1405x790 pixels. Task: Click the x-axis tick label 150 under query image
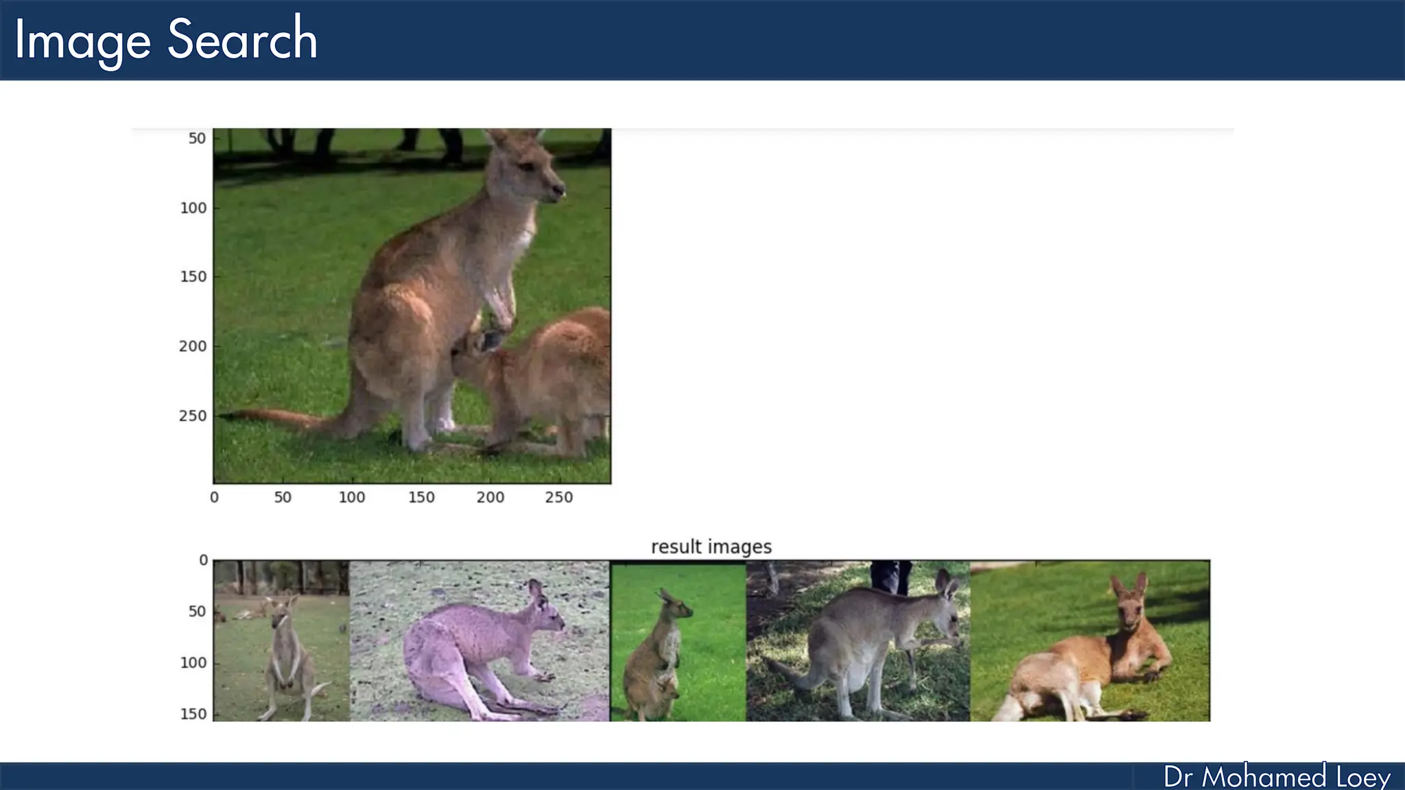click(x=421, y=497)
